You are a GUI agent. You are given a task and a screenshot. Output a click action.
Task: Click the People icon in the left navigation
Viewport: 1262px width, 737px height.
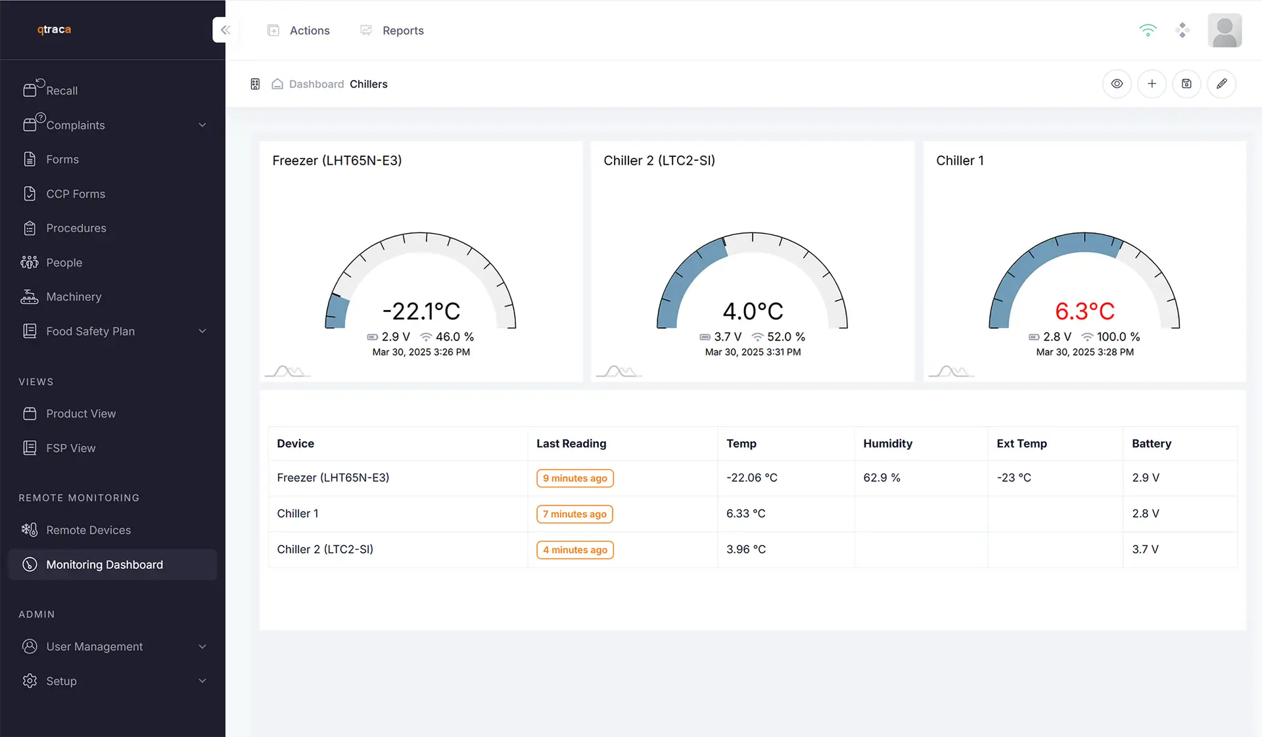[30, 262]
